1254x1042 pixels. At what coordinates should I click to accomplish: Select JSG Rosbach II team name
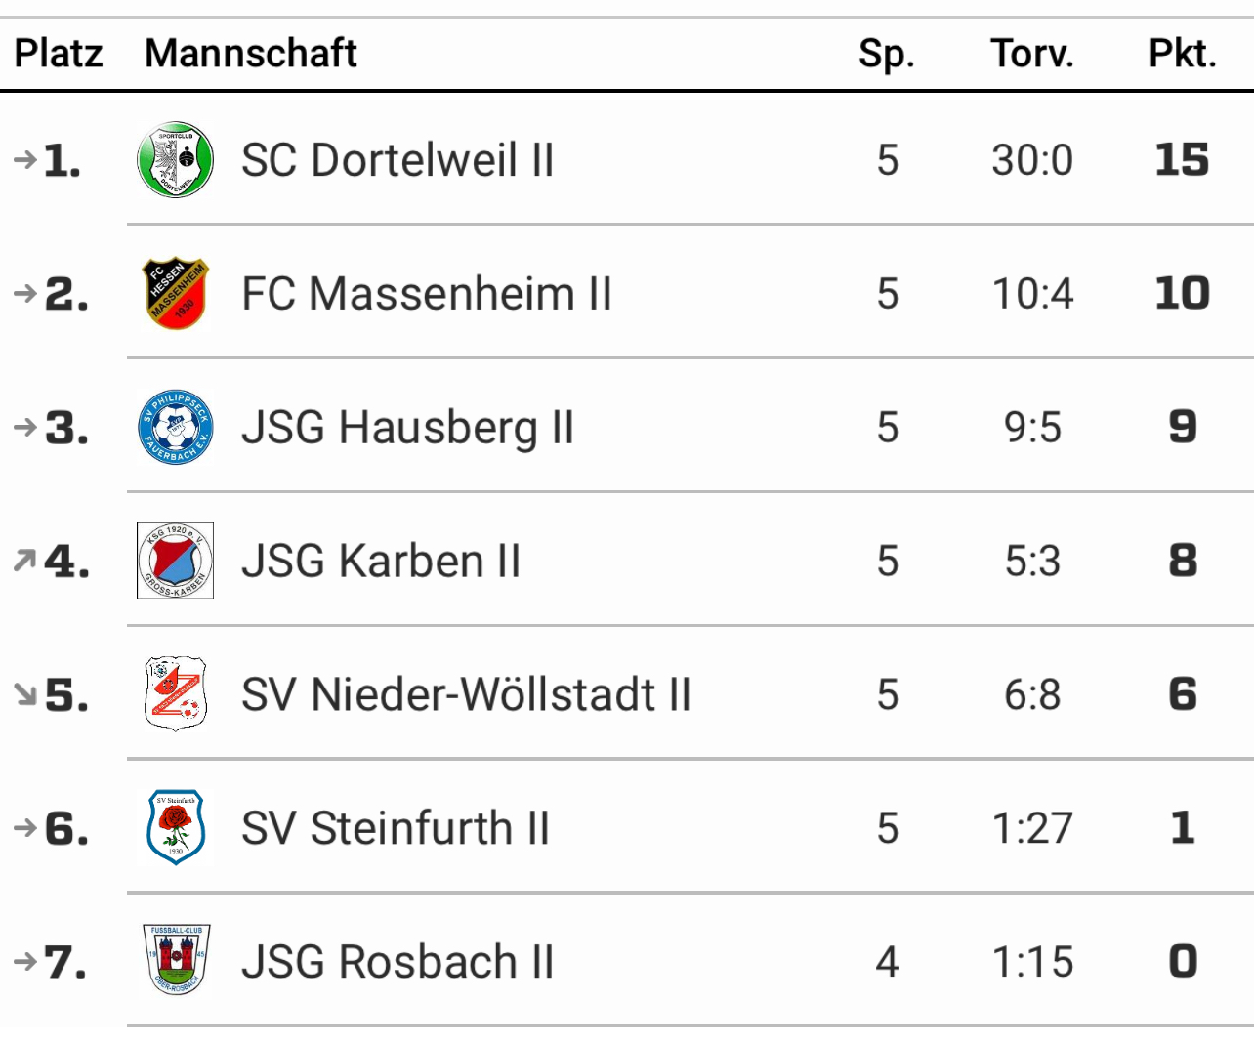click(x=397, y=962)
